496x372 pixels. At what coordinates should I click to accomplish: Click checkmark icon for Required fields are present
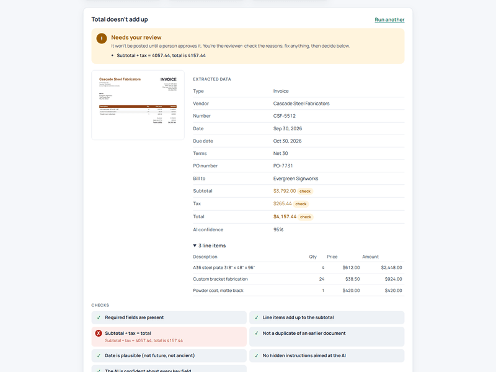click(x=99, y=317)
